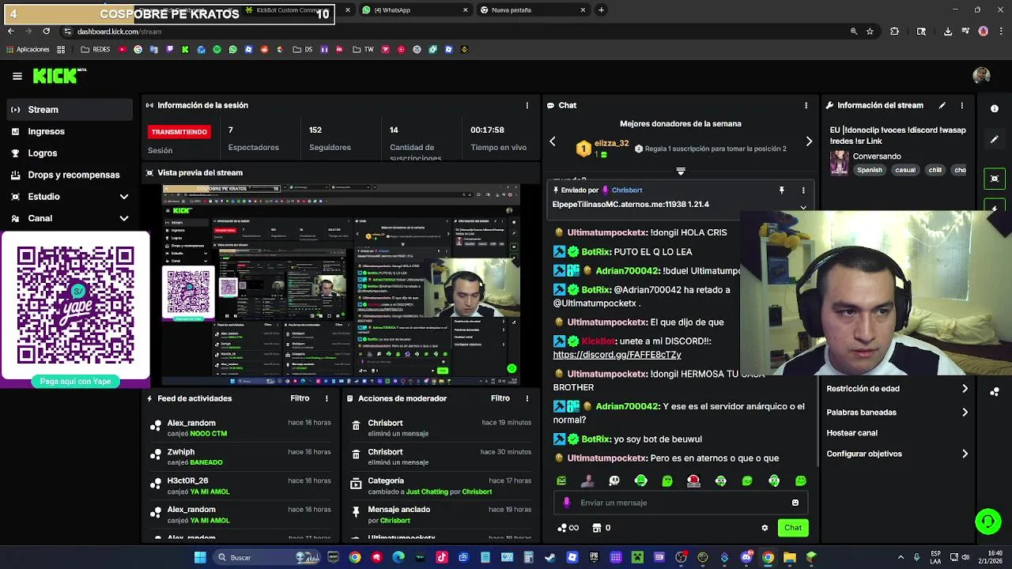Screen dimensions: 1012x569
Task: Expand the pinned message
Action: (x=803, y=208)
